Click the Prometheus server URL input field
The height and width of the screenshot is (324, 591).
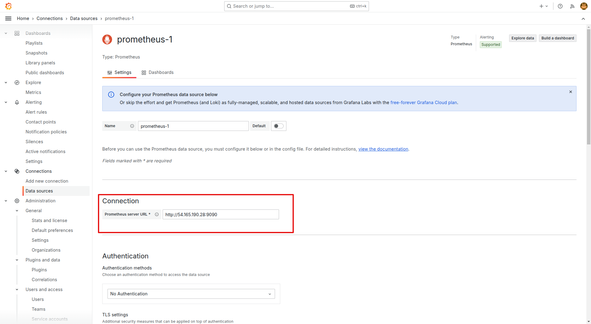tap(221, 214)
